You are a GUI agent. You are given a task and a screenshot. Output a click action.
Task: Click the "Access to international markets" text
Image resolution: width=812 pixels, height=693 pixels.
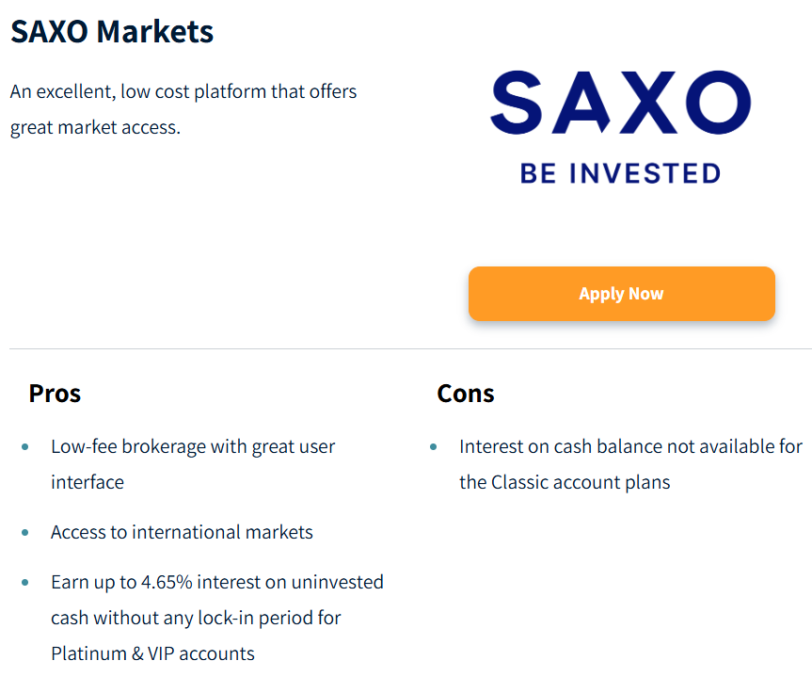(182, 532)
